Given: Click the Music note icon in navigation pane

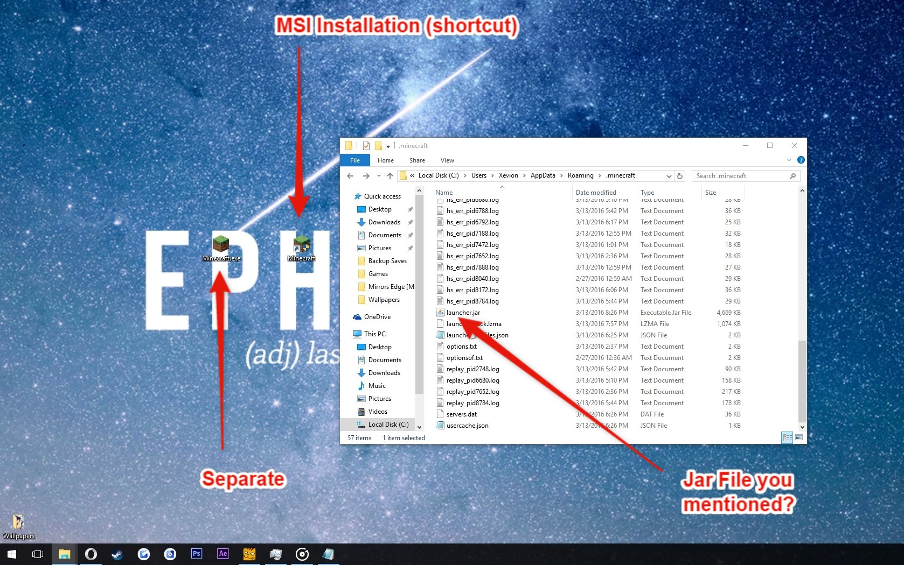Looking at the screenshot, I should click(361, 386).
